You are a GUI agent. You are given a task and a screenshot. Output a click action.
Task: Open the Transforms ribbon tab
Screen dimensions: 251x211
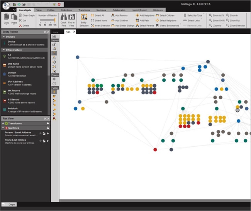tap(84, 10)
